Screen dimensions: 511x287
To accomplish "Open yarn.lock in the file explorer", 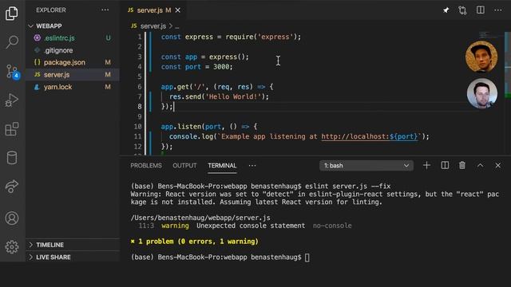I will (x=73, y=87).
